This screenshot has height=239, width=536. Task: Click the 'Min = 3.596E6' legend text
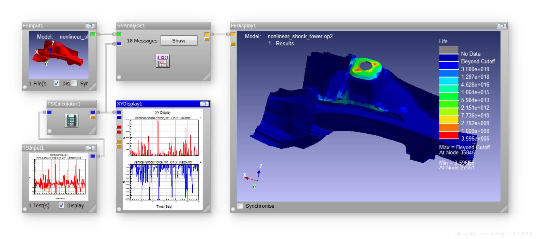457,163
